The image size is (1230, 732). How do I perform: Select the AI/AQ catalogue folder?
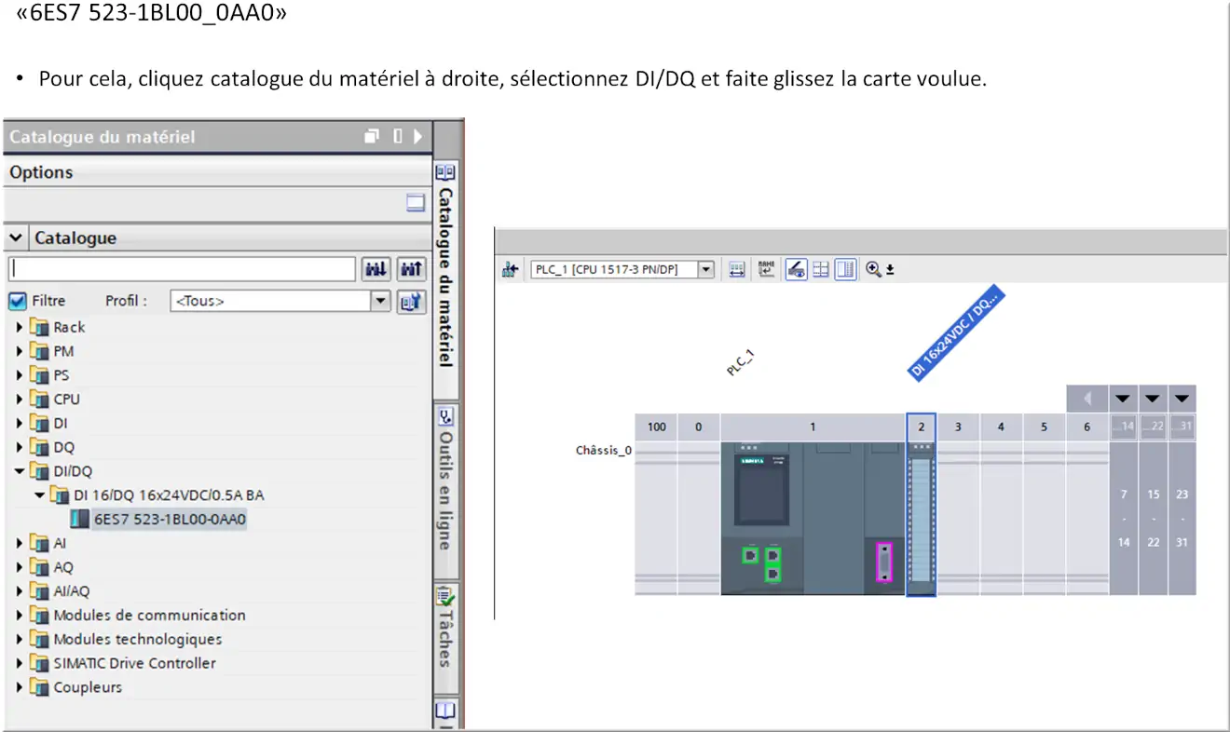pos(72,590)
